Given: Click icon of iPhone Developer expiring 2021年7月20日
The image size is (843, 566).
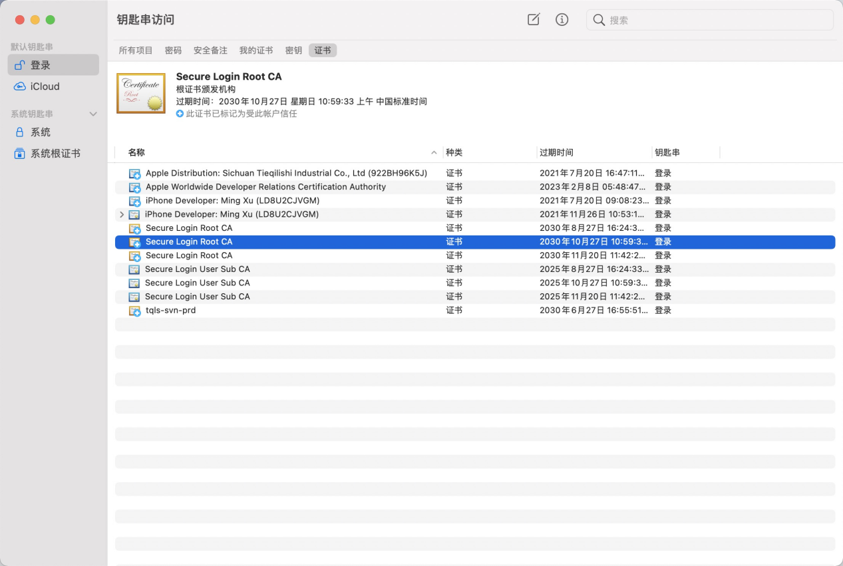Looking at the screenshot, I should click(x=134, y=201).
